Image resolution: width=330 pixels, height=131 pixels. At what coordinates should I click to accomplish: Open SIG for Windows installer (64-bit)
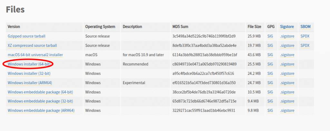pyautogui.click(x=270, y=64)
